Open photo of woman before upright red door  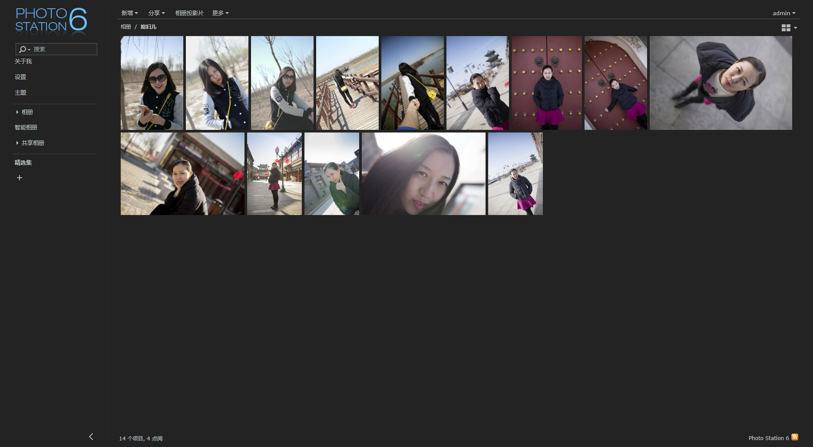tap(547, 83)
